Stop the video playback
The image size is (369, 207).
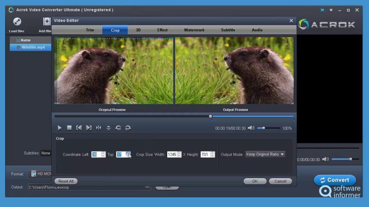point(69,128)
